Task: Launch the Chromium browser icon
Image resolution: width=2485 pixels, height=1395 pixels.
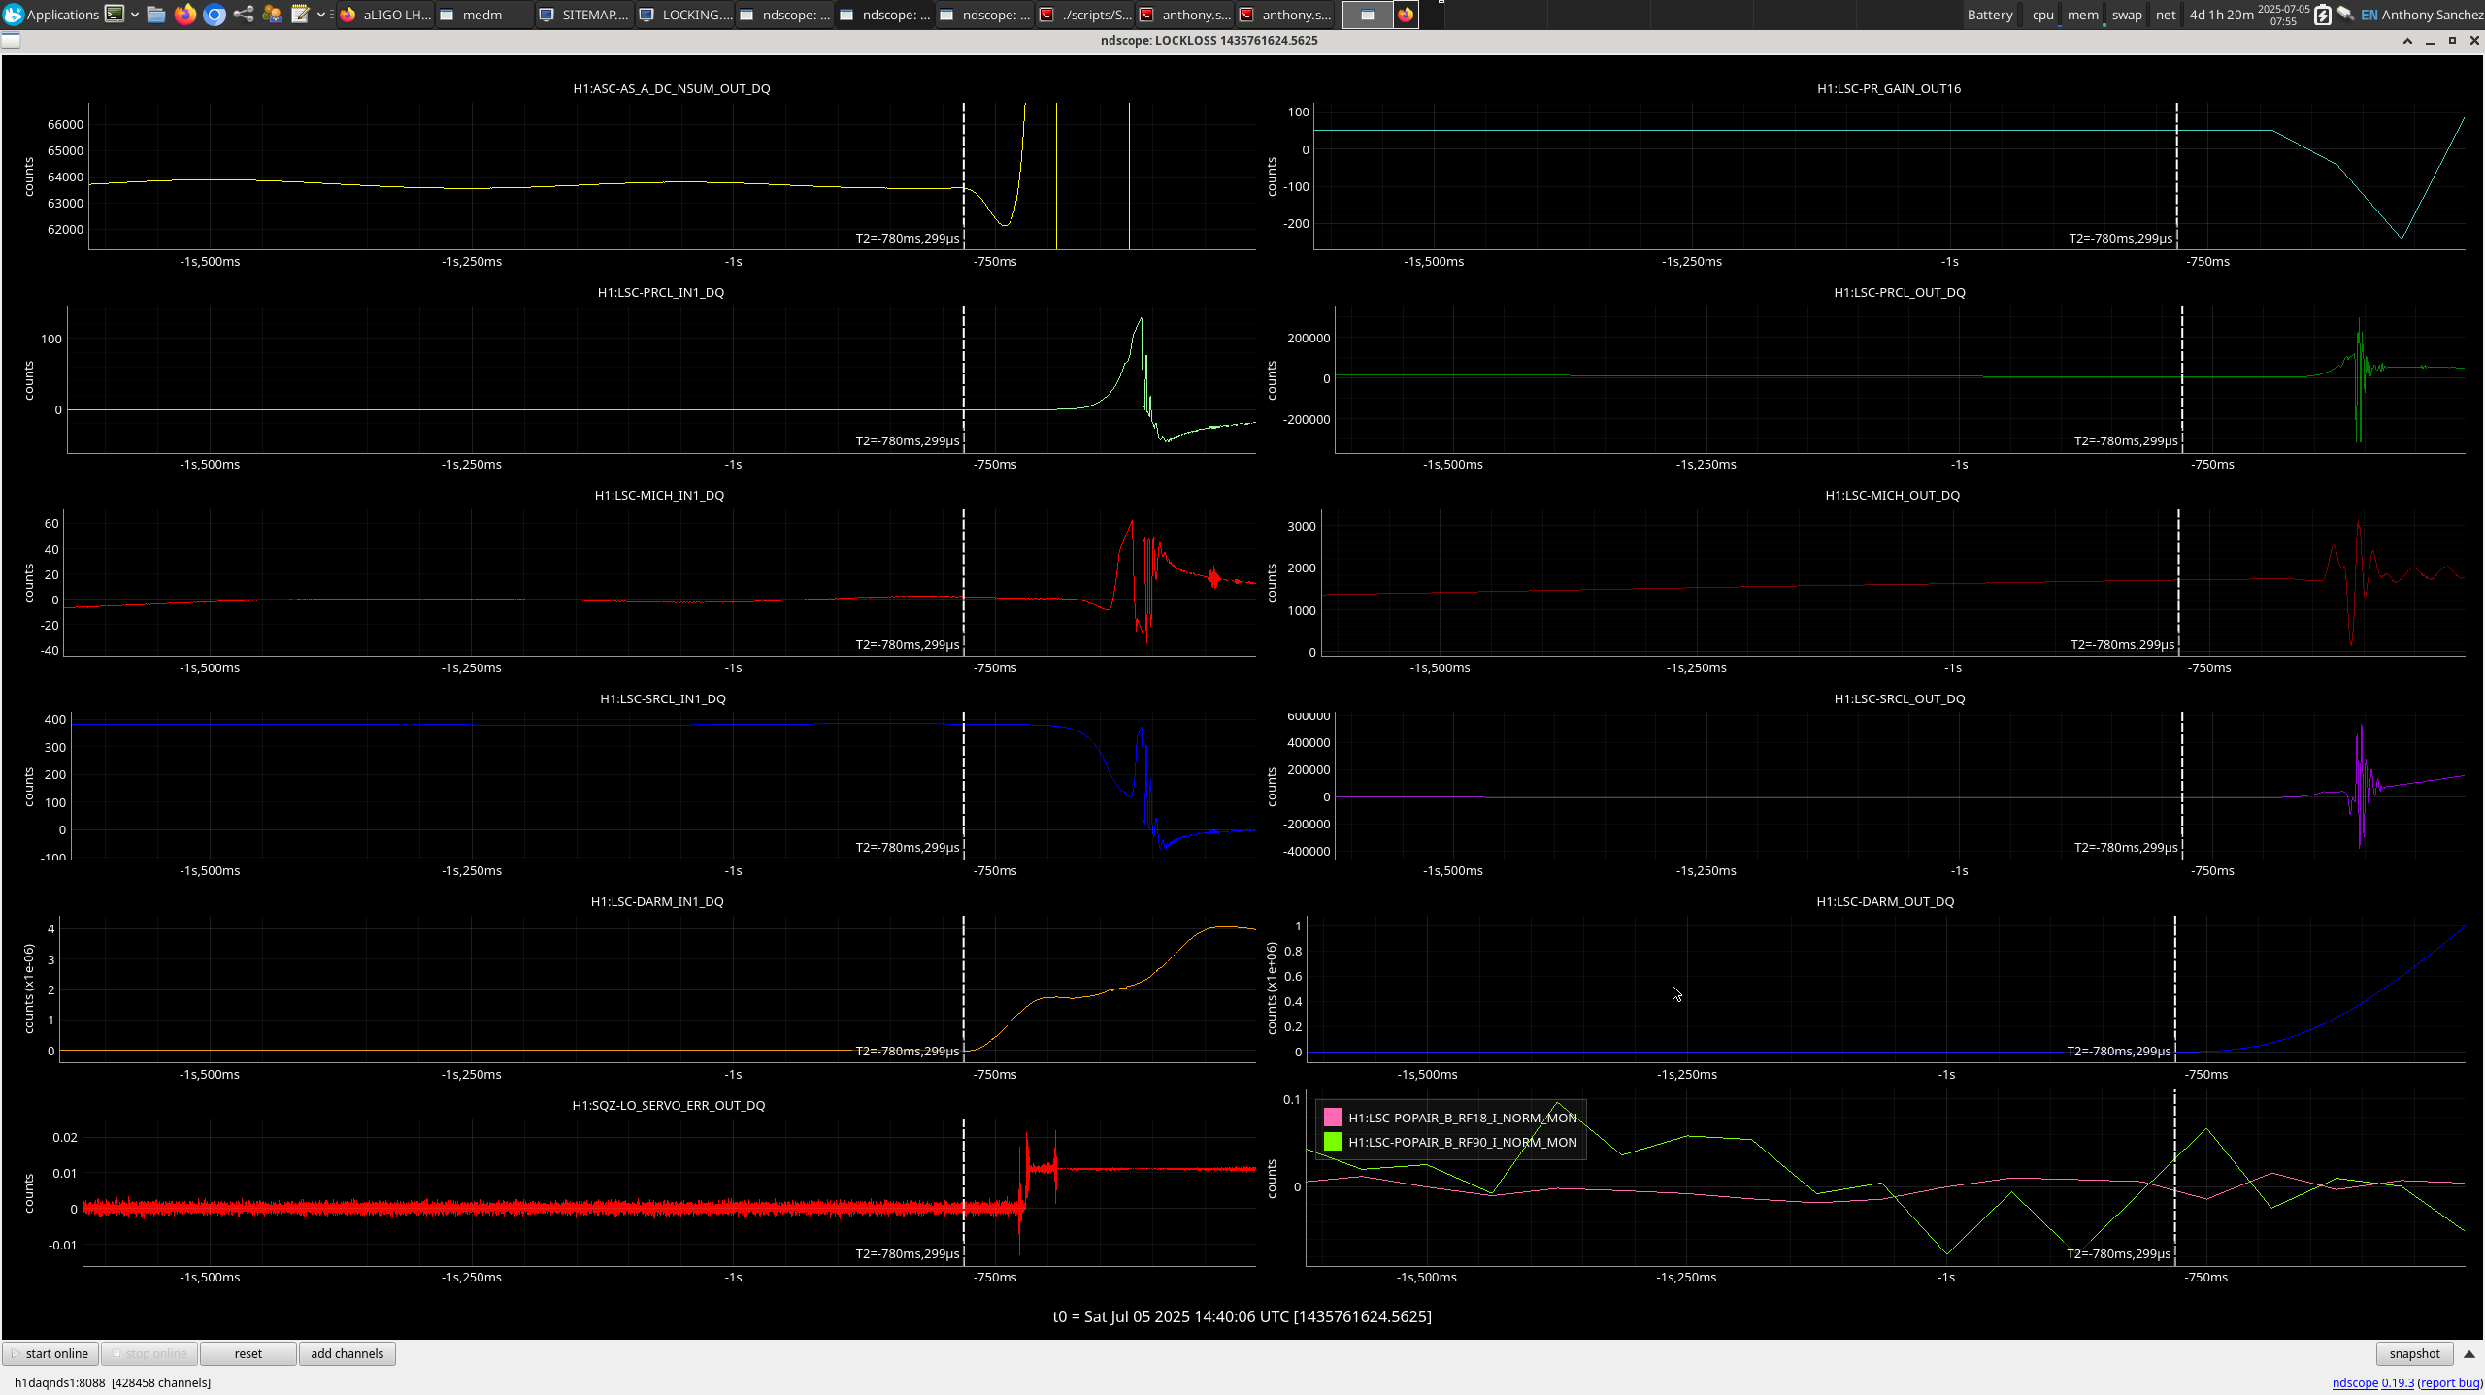Action: tap(215, 15)
